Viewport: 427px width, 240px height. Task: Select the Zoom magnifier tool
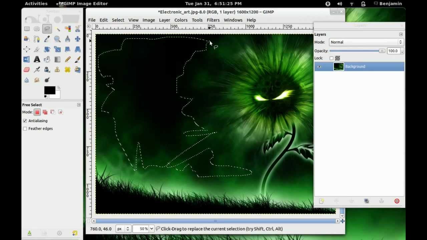click(x=57, y=39)
